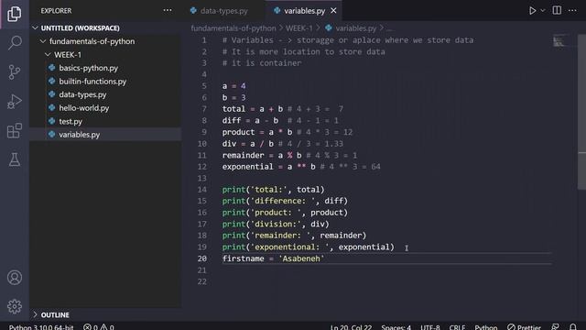The height and width of the screenshot is (330, 586).
Task: Select Python language mode in status bar
Action: tap(486, 327)
